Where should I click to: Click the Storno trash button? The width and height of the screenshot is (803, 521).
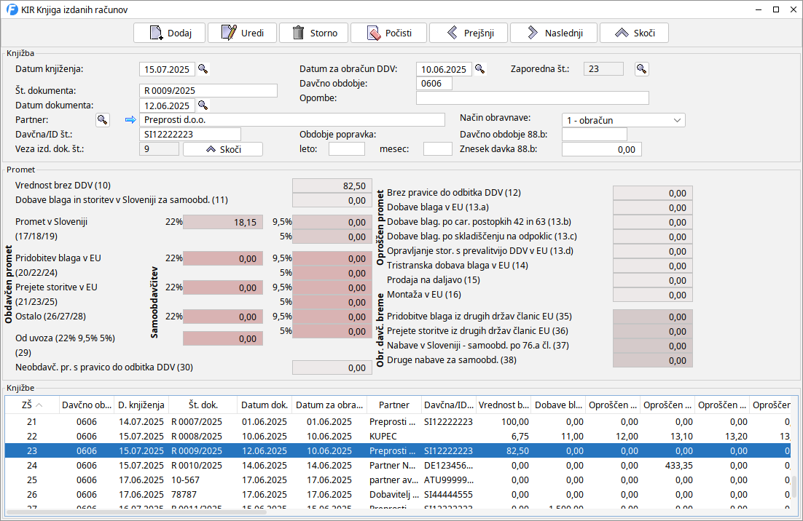pyautogui.click(x=314, y=33)
